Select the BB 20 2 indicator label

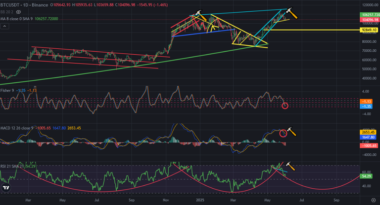(7, 12)
